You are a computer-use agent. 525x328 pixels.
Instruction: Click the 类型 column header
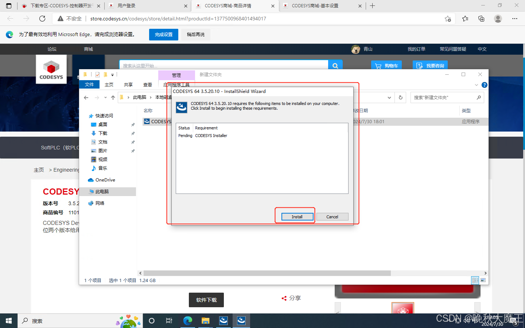466,111
